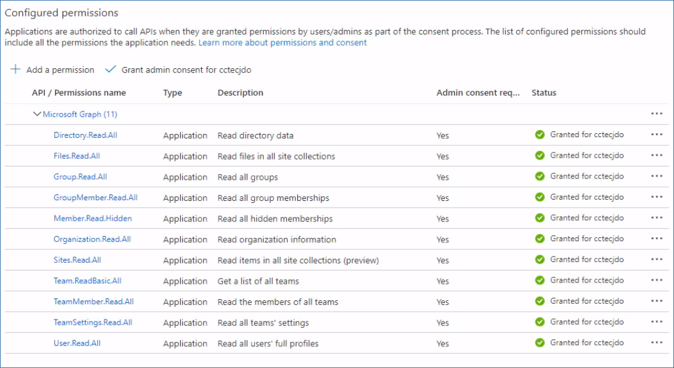The image size is (674, 368).
Task: Click the description 'Get a list of all teams'
Action: click(258, 281)
